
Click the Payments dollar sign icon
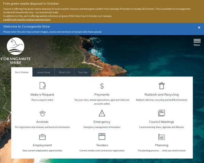(102, 86)
